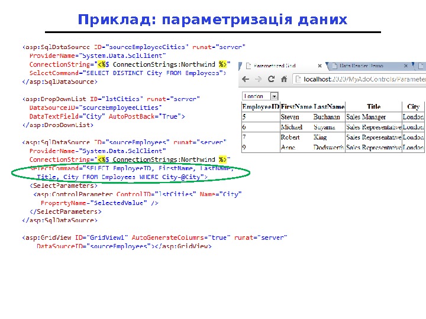Viewport: 426px width, 319px height.
Task: Click the first name Michael
Action: pyautogui.click(x=292, y=127)
